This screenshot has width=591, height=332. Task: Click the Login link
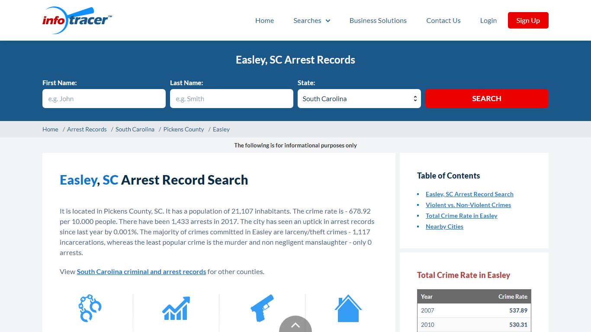(x=488, y=20)
